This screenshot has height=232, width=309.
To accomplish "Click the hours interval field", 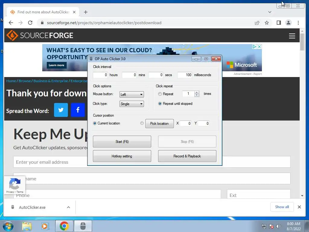I will click(x=100, y=75).
